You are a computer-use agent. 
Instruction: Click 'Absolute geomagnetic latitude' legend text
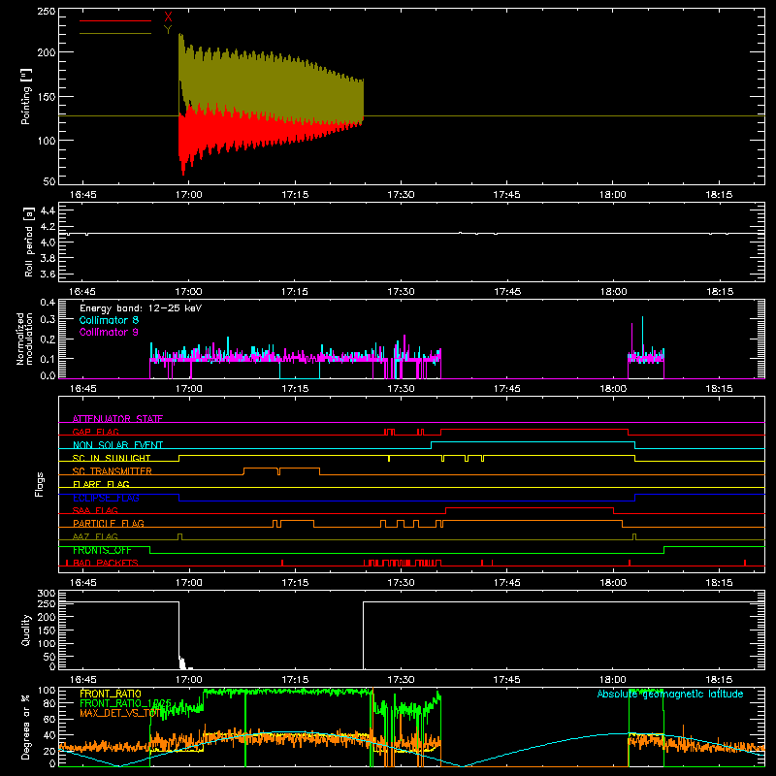point(670,694)
